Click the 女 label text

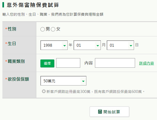[x=58, y=29]
